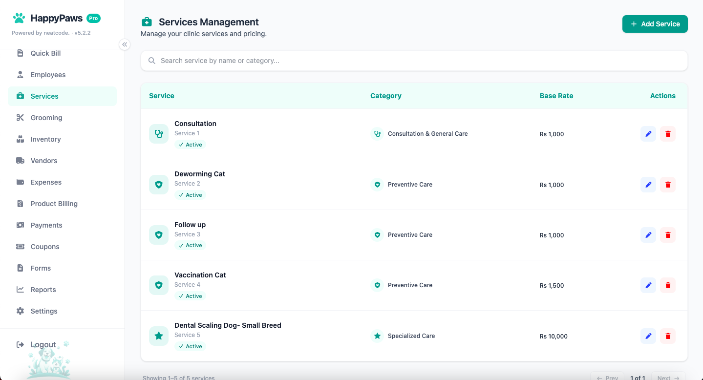Image resolution: width=703 pixels, height=380 pixels.
Task: Click the Product Billing invoice icon
Action: pos(20,203)
